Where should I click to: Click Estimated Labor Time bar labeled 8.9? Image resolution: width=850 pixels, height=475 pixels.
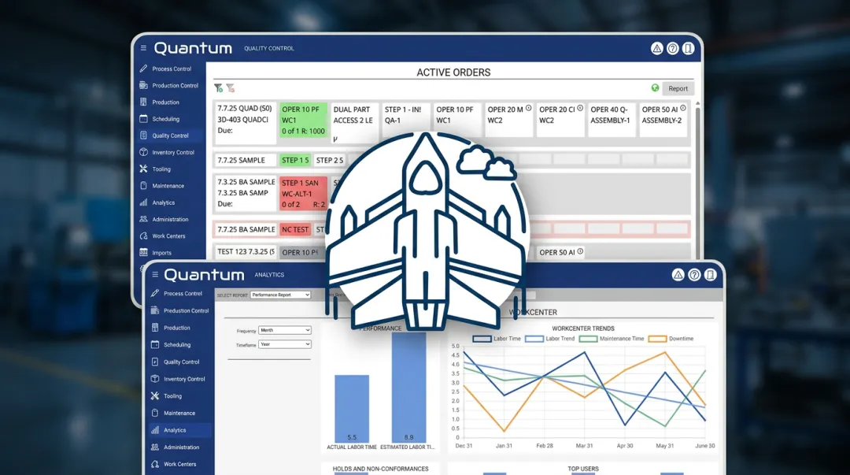coord(408,387)
